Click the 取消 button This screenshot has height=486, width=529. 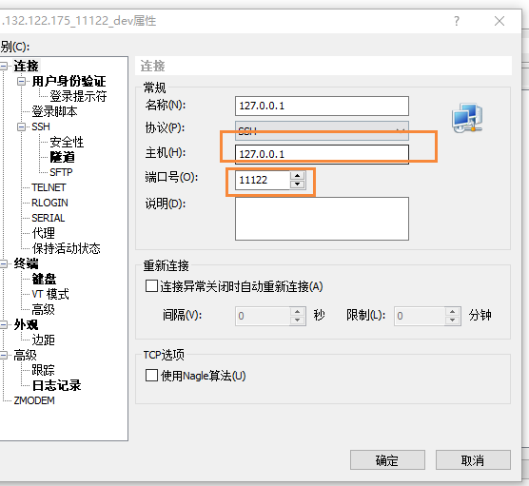[x=473, y=459]
